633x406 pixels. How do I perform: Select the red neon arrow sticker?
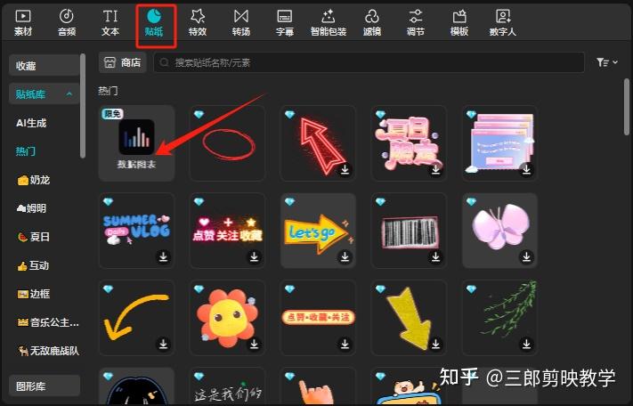click(x=318, y=142)
